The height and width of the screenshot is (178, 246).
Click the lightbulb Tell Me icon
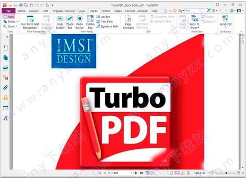tap(166, 11)
